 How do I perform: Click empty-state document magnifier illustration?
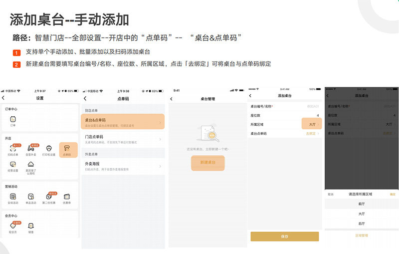point(208,133)
